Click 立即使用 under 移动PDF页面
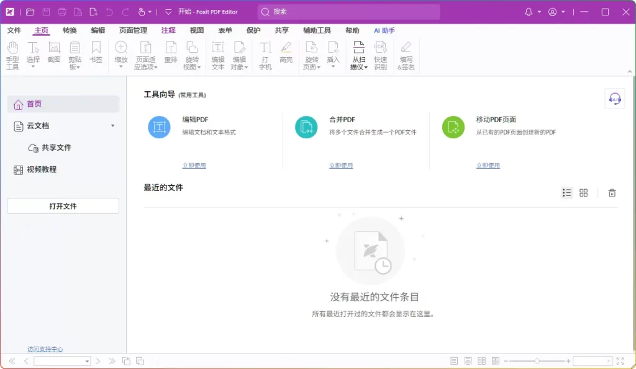The height and width of the screenshot is (369, 636). coord(488,165)
